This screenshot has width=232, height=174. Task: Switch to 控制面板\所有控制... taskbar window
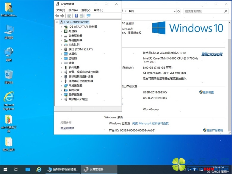point(64,170)
